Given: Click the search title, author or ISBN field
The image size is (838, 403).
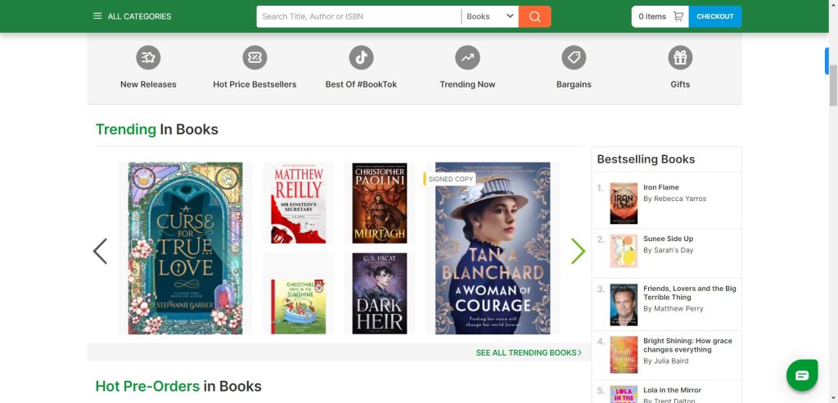Looking at the screenshot, I should coord(358,16).
